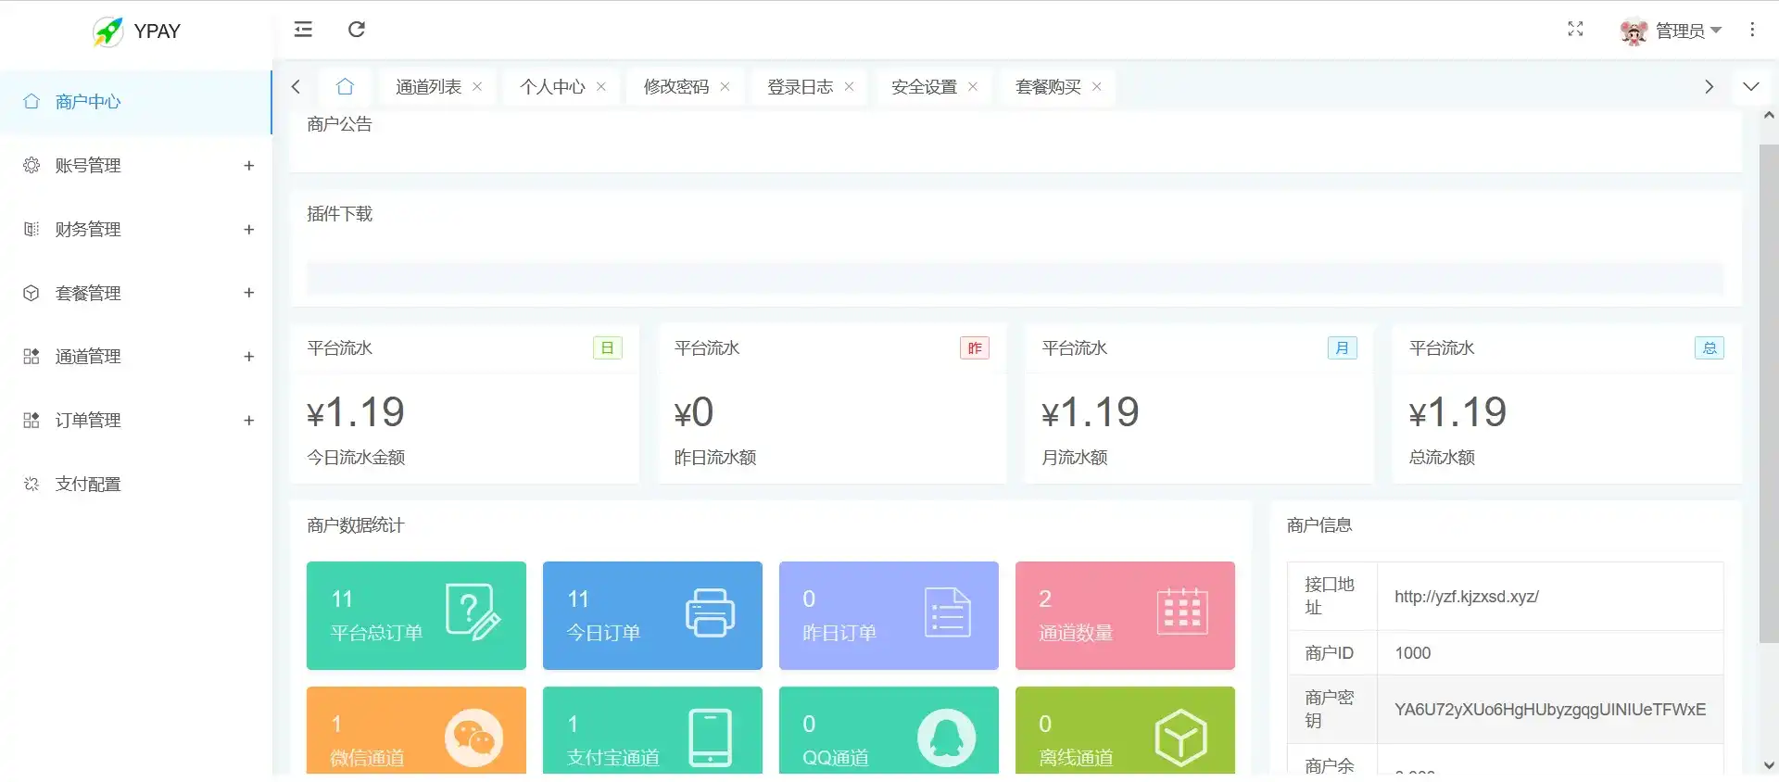Click the 通道管理 grid icon
This screenshot has height=782, width=1779.
32,357
